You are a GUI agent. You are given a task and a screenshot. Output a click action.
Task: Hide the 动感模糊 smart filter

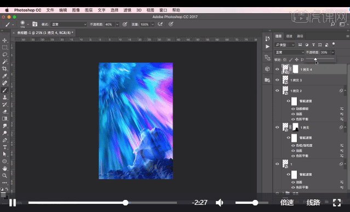pyautogui.click(x=293, y=108)
